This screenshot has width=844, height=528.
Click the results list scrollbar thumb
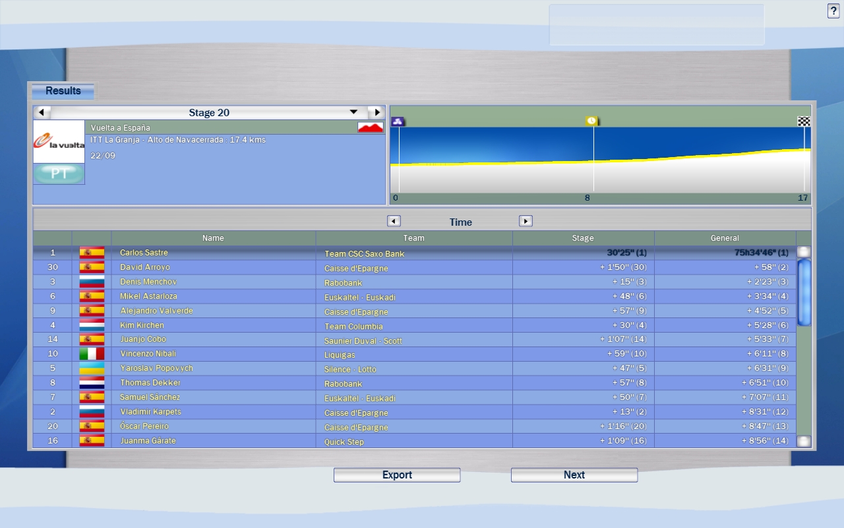(x=804, y=292)
